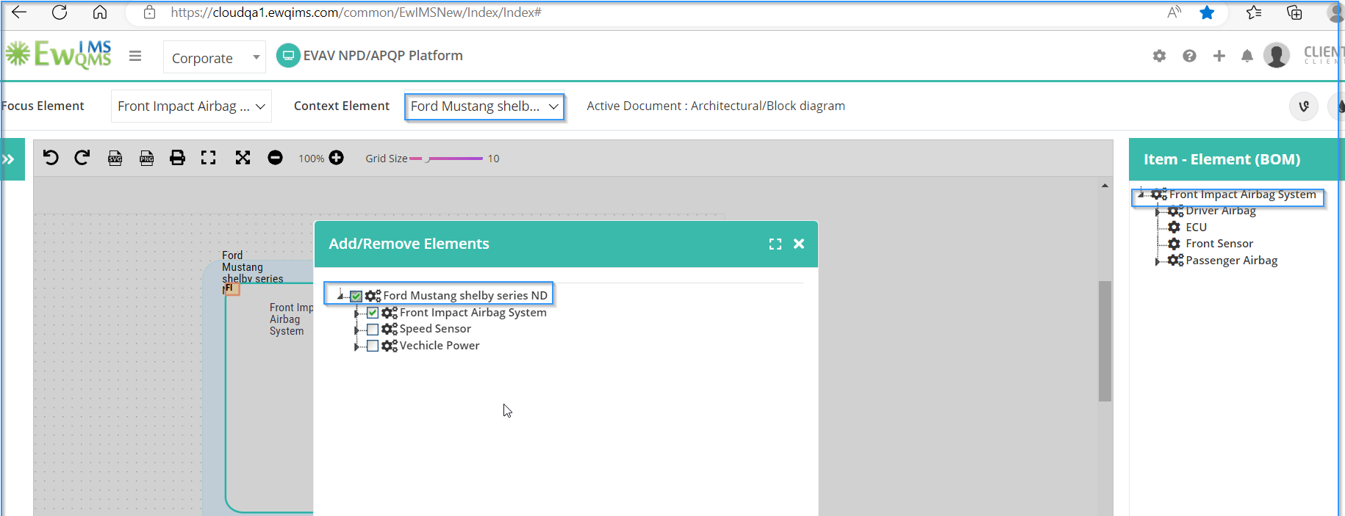Click the EwQIMS logo

tap(59, 54)
